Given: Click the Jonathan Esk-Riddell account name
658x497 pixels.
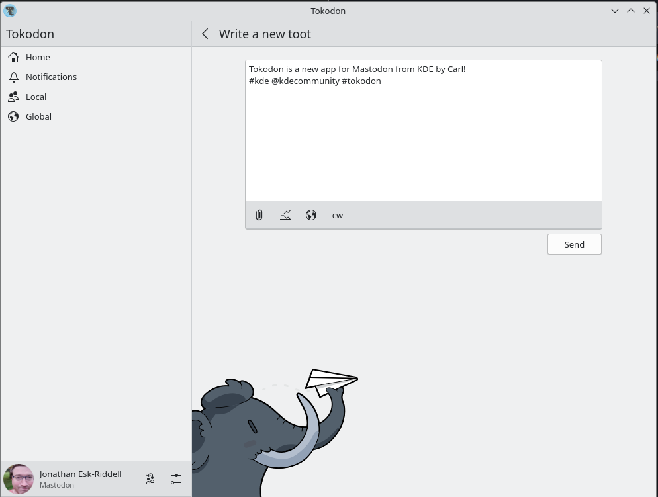Looking at the screenshot, I should (x=81, y=474).
